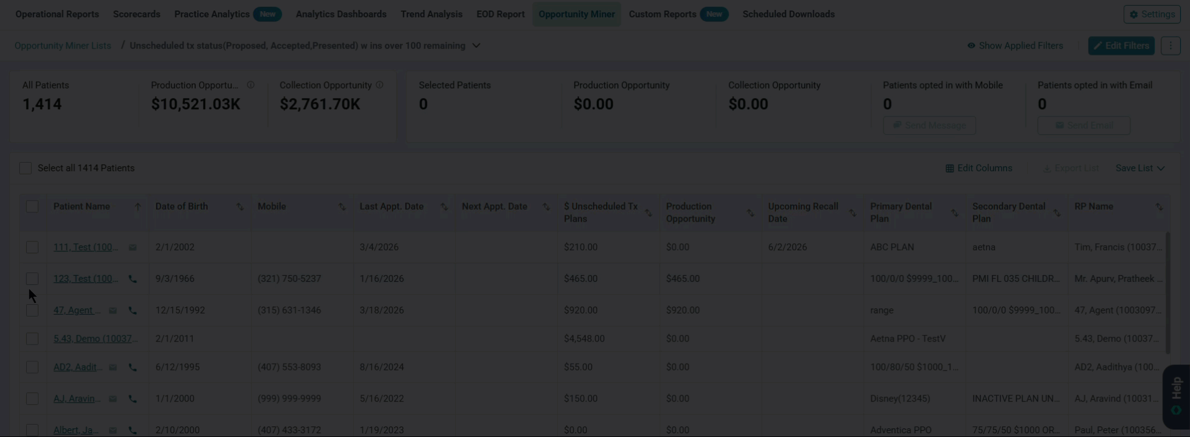Switch to the Scorecards tab
The height and width of the screenshot is (437, 1190).
(x=137, y=14)
